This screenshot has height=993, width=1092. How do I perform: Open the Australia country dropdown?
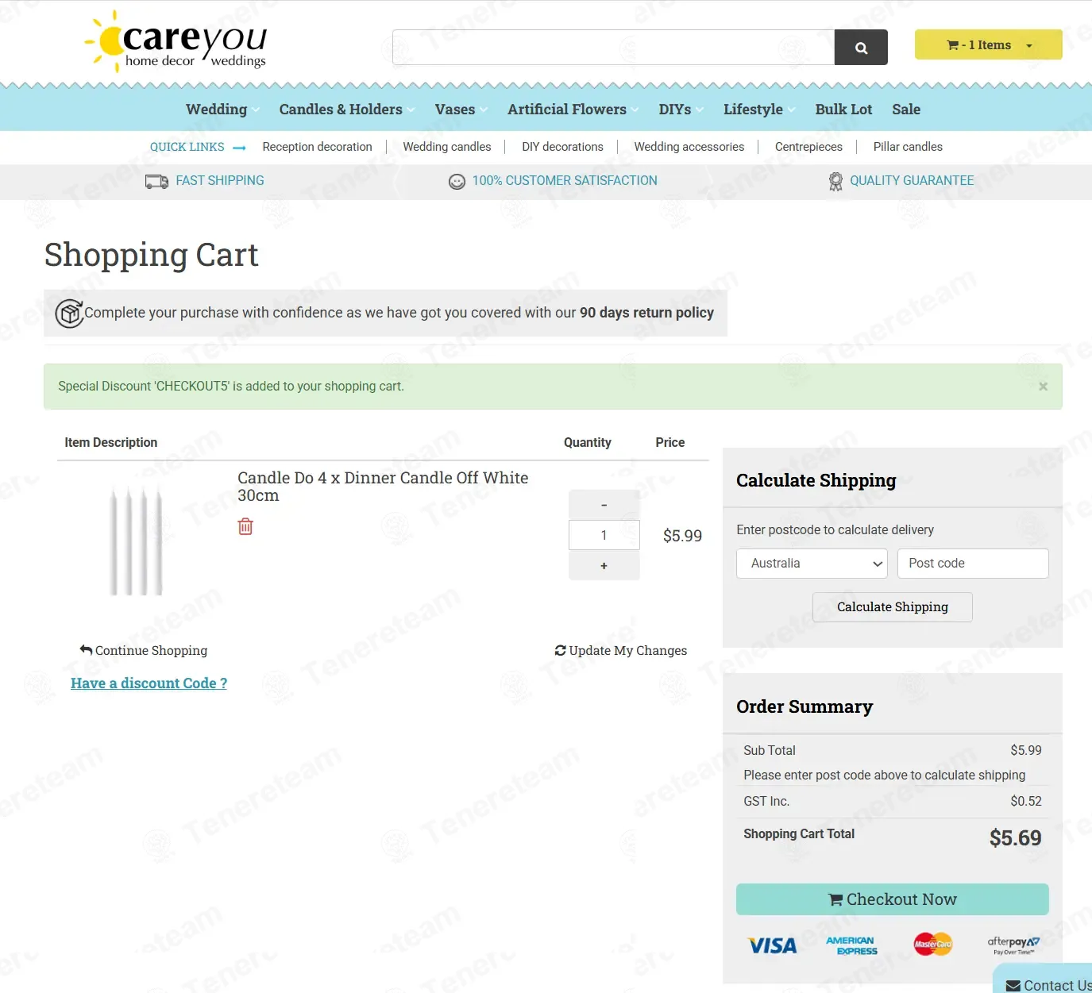[x=812, y=564]
